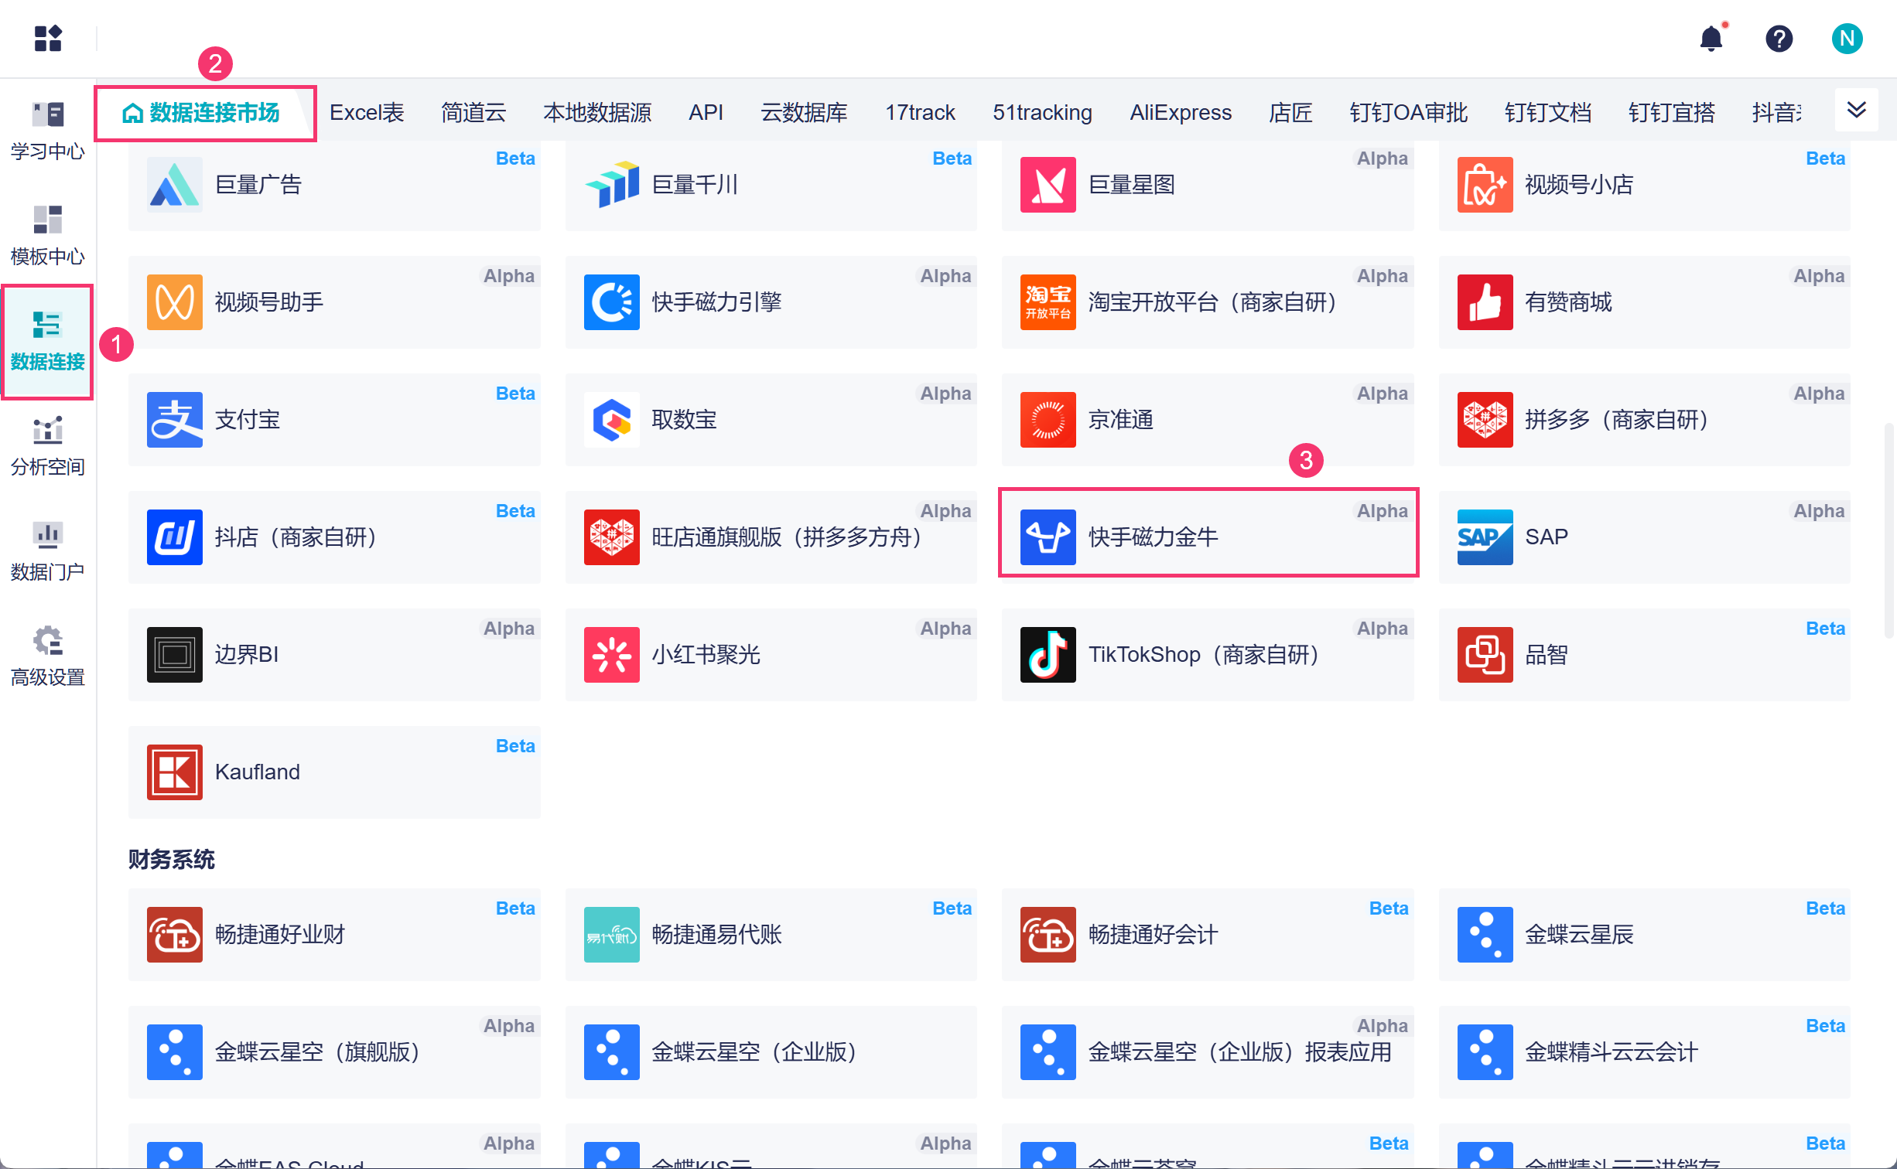Switch to the 钉钉OA审批 tab
Viewport: 1897px width, 1169px height.
[1408, 113]
